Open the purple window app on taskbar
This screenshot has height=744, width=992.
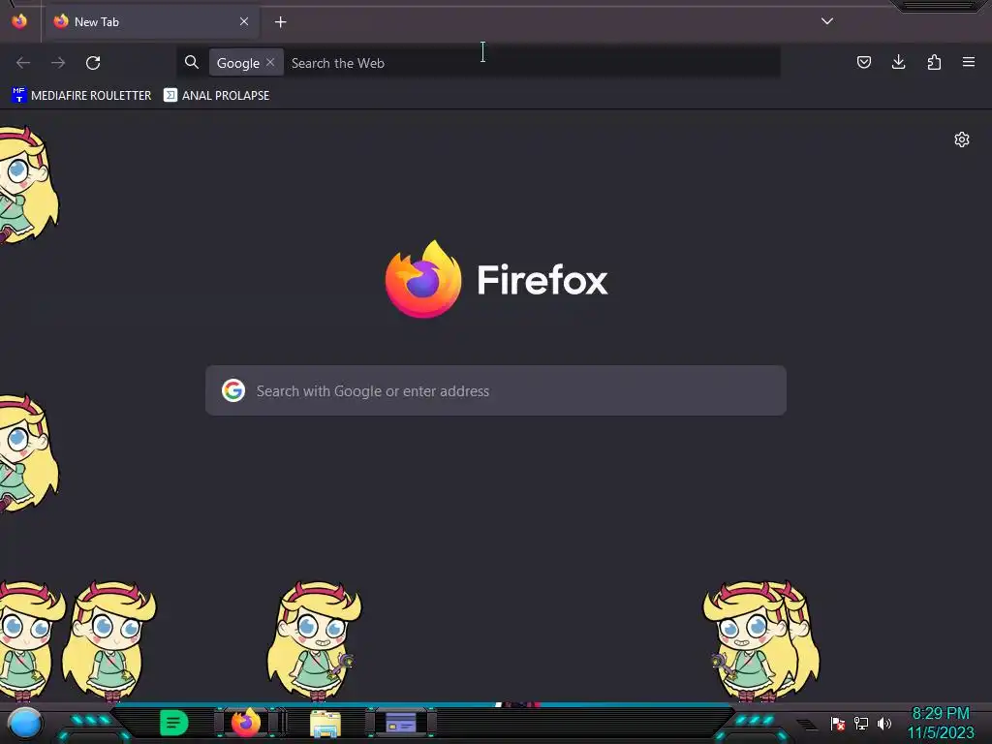click(401, 723)
